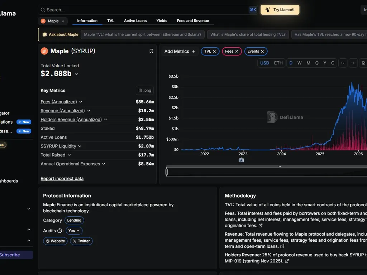Select monthly (M) chart interval
Viewport: 367px width, 275px height.
click(x=309, y=63)
